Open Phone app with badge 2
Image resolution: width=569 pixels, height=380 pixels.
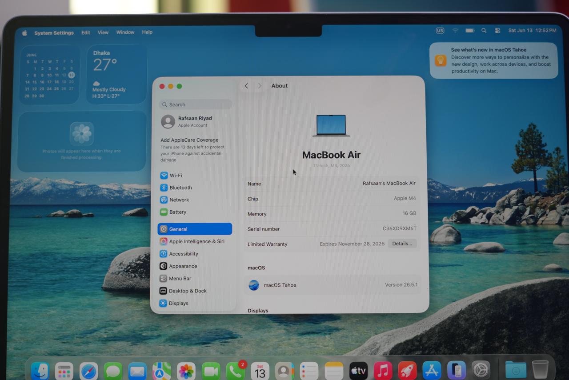[x=235, y=371]
